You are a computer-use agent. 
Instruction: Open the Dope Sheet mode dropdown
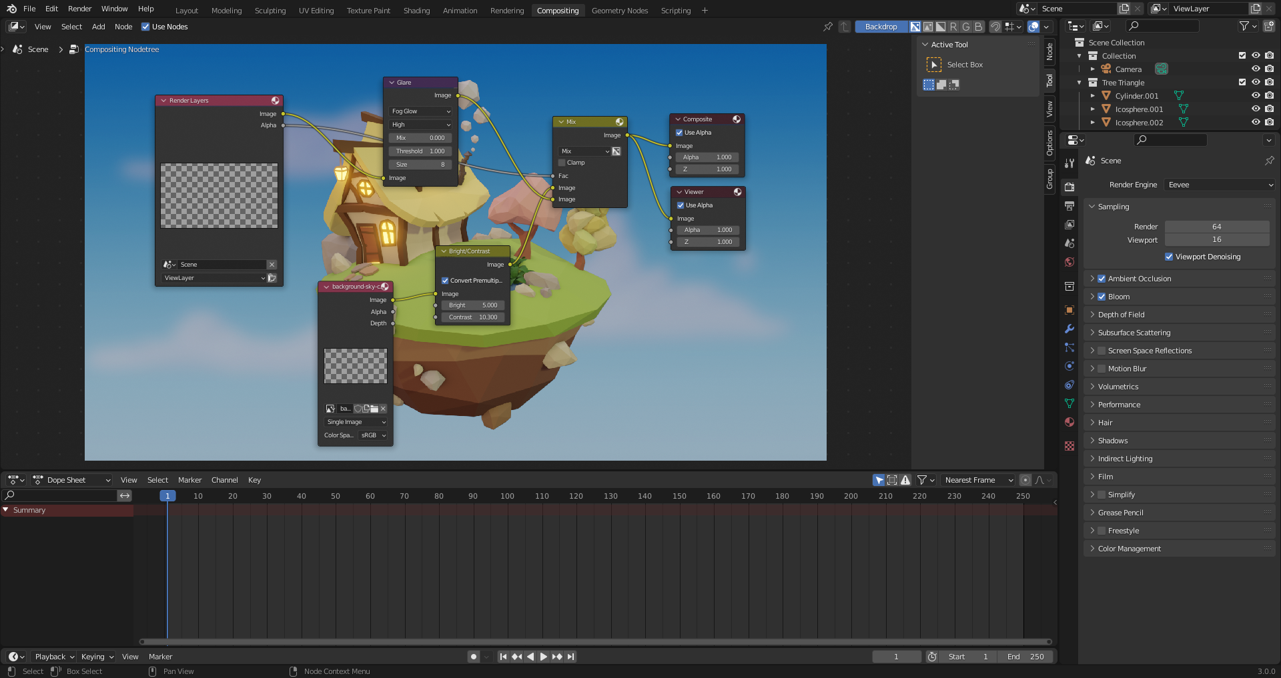click(x=71, y=480)
